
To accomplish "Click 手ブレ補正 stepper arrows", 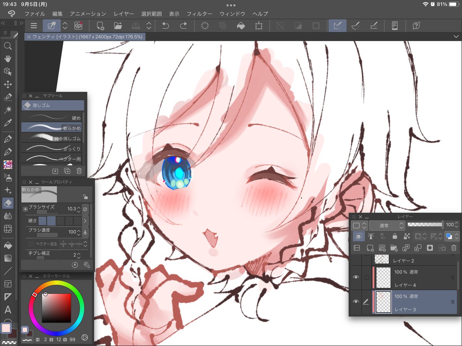I will pos(79,255).
